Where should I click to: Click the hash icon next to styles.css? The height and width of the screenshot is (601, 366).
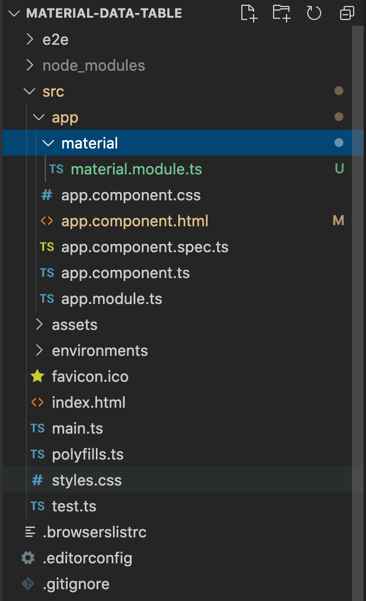coord(38,480)
